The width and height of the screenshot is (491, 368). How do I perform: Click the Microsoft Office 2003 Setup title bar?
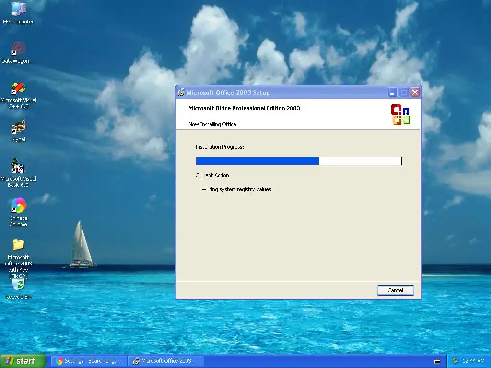298,92
